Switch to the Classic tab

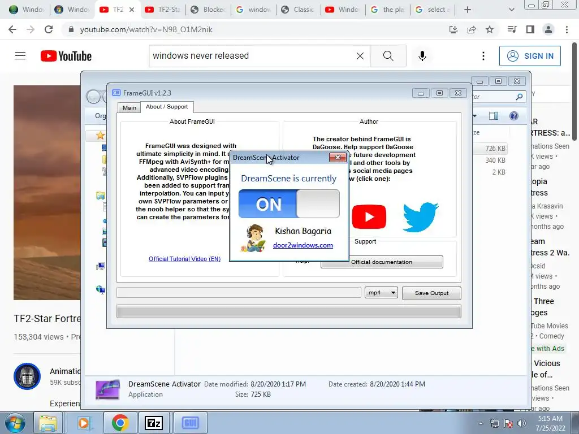pos(299,10)
